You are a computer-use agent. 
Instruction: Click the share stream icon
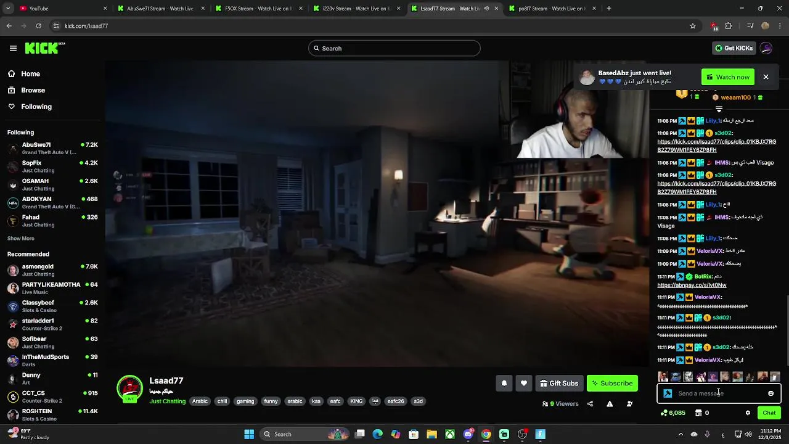point(590,404)
